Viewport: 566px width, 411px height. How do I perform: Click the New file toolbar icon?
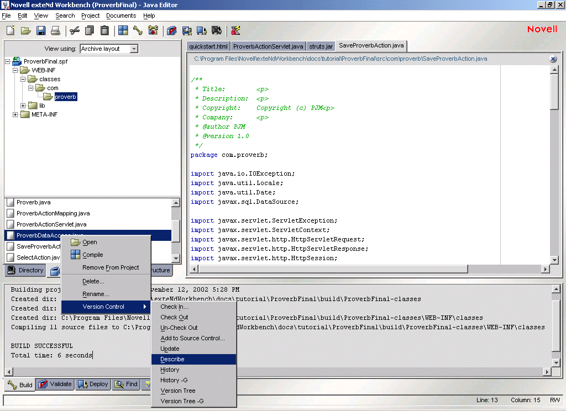point(11,30)
